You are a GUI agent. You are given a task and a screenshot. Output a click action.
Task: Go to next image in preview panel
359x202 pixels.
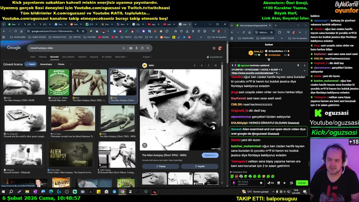point(201,65)
